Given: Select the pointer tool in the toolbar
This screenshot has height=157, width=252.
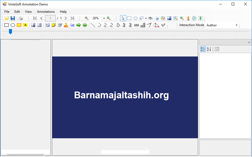Looking at the screenshot, I should (x=123, y=18).
